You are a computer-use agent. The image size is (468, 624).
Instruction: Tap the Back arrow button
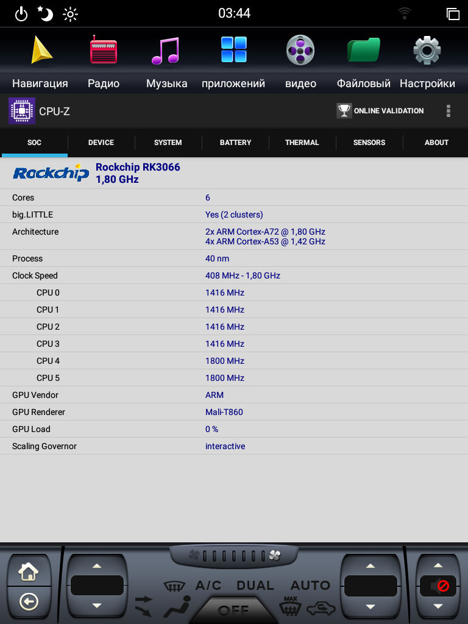coord(29,601)
